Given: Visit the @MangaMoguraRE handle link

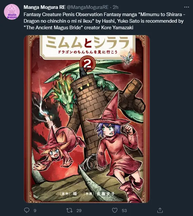Looking at the screenshot, I should pyautogui.click(x=88, y=7).
